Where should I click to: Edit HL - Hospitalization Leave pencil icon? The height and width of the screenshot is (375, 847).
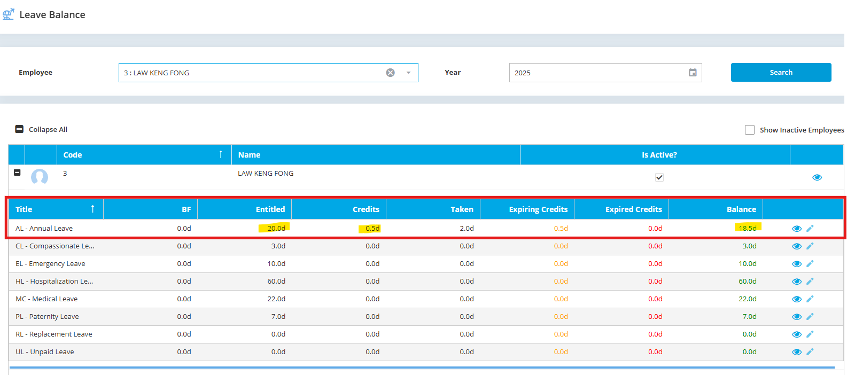pyautogui.click(x=810, y=281)
